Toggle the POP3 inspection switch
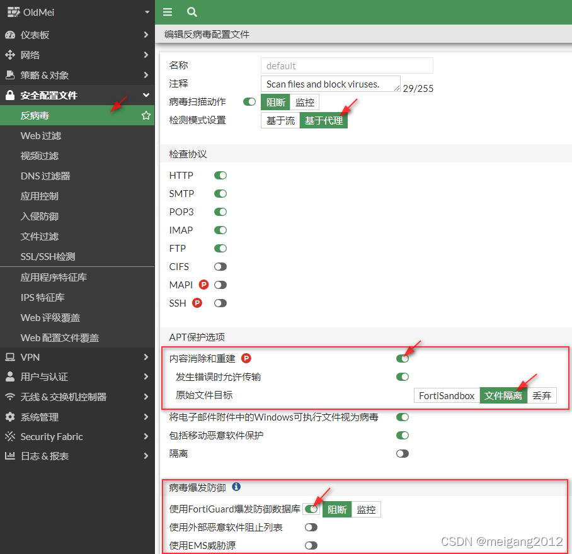Screen dimensions: 572x554 [x=220, y=212]
